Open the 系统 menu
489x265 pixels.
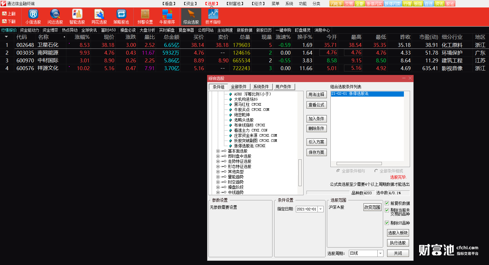[x=289, y=4]
